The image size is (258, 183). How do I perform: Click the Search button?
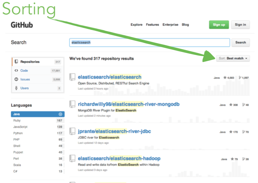240,43
